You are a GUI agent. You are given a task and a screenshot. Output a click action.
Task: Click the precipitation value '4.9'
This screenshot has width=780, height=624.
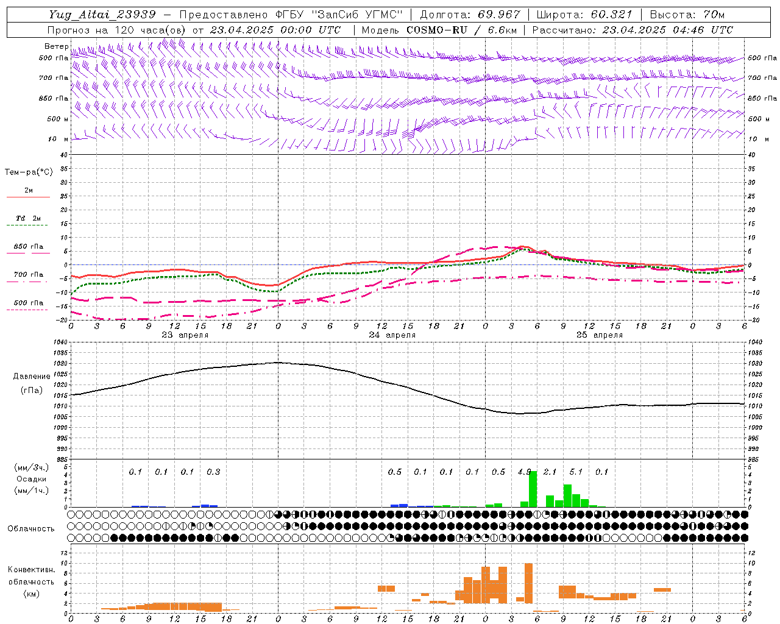(x=525, y=472)
